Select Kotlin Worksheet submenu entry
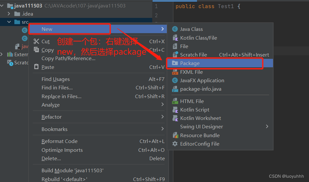309x182 pixels. [x=220, y=118]
